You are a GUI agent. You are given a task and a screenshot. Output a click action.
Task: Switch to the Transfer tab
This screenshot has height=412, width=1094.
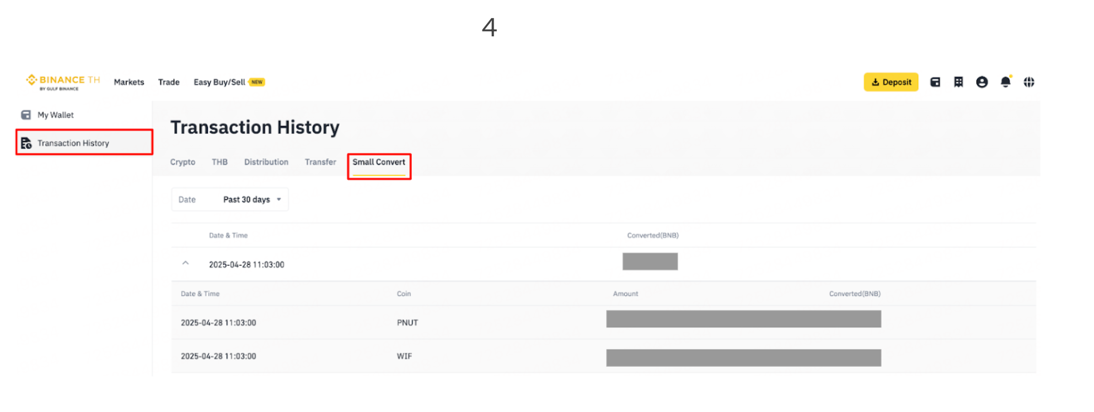320,162
